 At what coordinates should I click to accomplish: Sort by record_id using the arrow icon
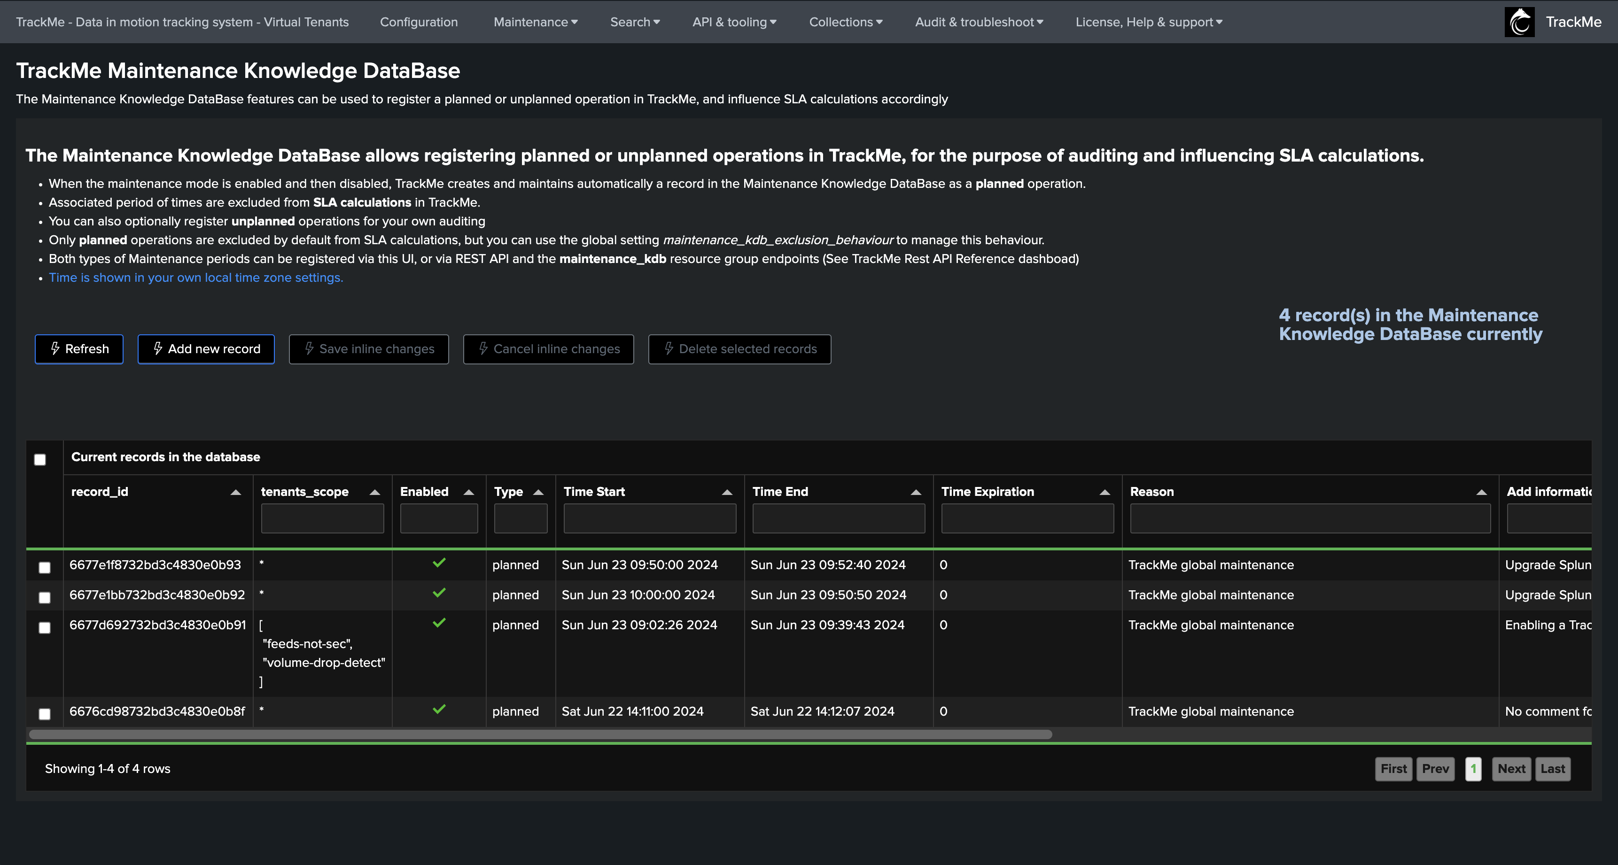point(235,492)
